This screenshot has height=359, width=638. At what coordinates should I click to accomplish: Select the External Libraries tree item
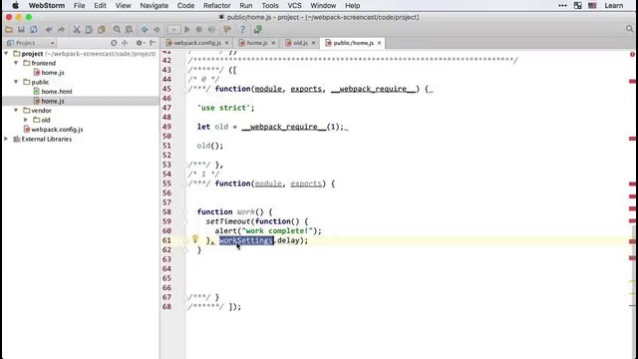coord(43,139)
